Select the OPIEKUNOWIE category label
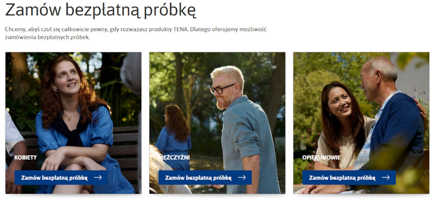The width and height of the screenshot is (434, 200). point(321,158)
